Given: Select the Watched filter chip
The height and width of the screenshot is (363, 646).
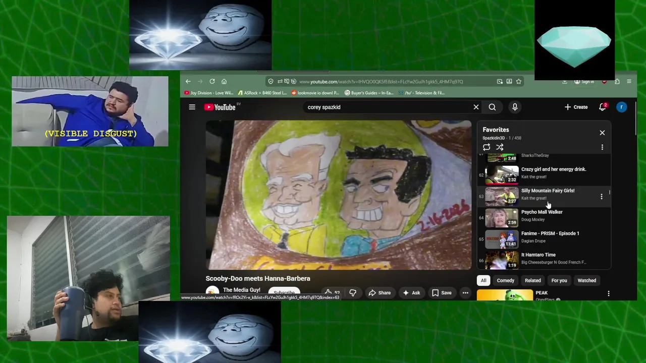Looking at the screenshot, I should 586,280.
